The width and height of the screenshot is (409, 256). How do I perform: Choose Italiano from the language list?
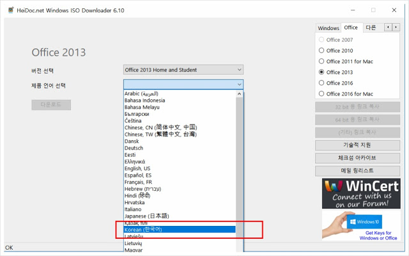point(180,209)
